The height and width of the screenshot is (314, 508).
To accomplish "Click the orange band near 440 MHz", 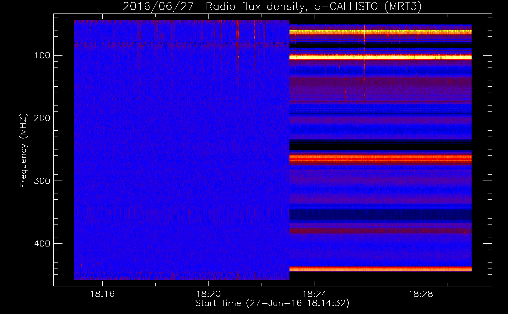I will [381, 268].
